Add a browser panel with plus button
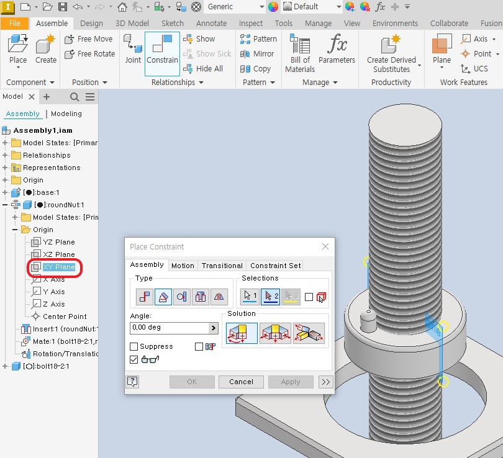 click(47, 97)
